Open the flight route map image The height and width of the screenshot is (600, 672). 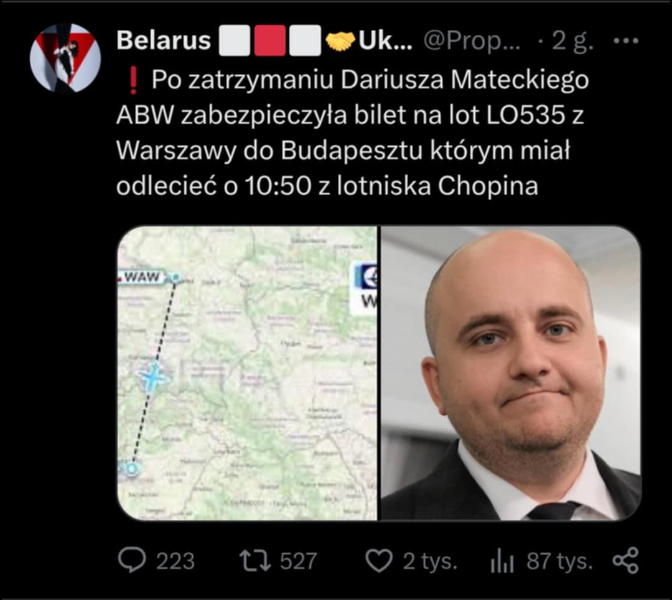coord(247,373)
